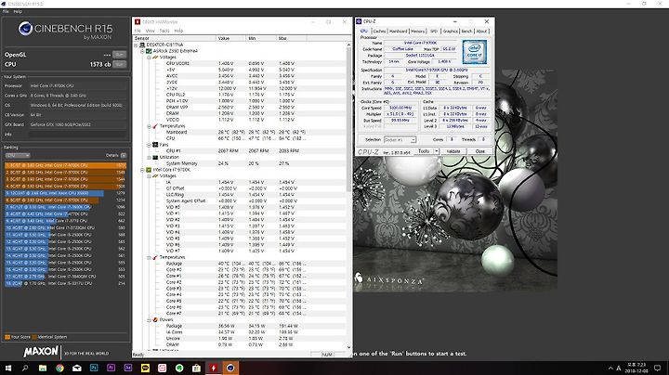The width and height of the screenshot is (669, 375).
Task: Click the rendered spheres image in Cinebench
Action: coord(455,181)
